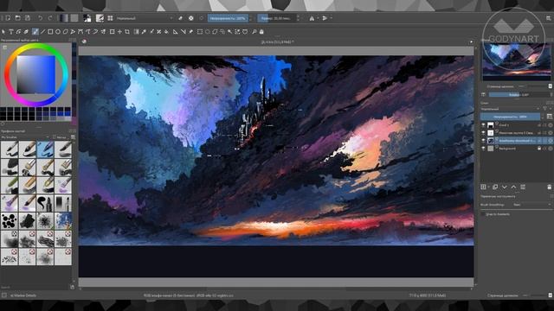Image resolution: width=554 pixels, height=311 pixels.
Task: Move the selected layer down
Action: pos(505,187)
